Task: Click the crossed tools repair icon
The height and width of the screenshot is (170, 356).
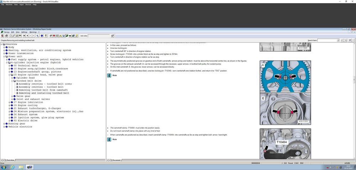Action: click(51, 36)
